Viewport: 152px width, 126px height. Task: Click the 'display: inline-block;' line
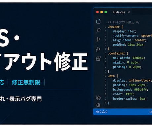132,81
